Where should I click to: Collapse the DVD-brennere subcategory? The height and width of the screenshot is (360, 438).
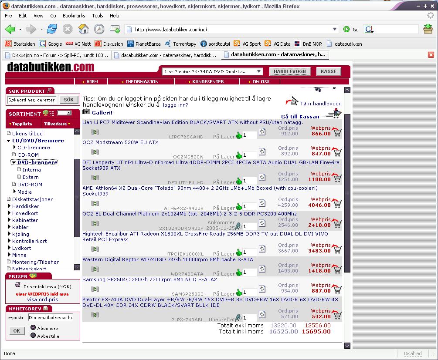(14, 162)
